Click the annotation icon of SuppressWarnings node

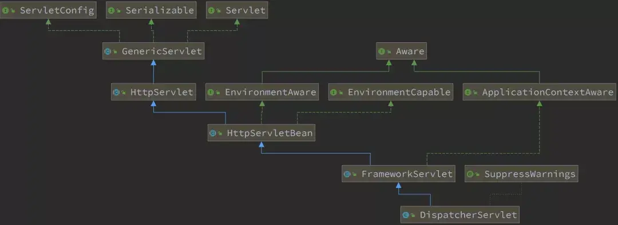(x=470, y=174)
